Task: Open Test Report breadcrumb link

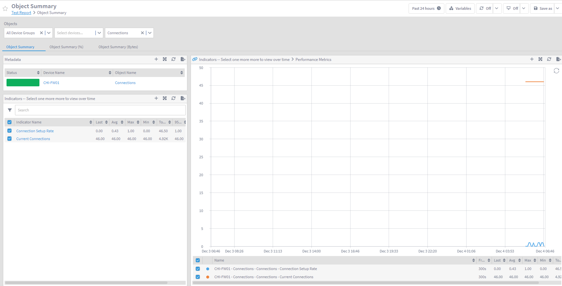Action: 21,13
